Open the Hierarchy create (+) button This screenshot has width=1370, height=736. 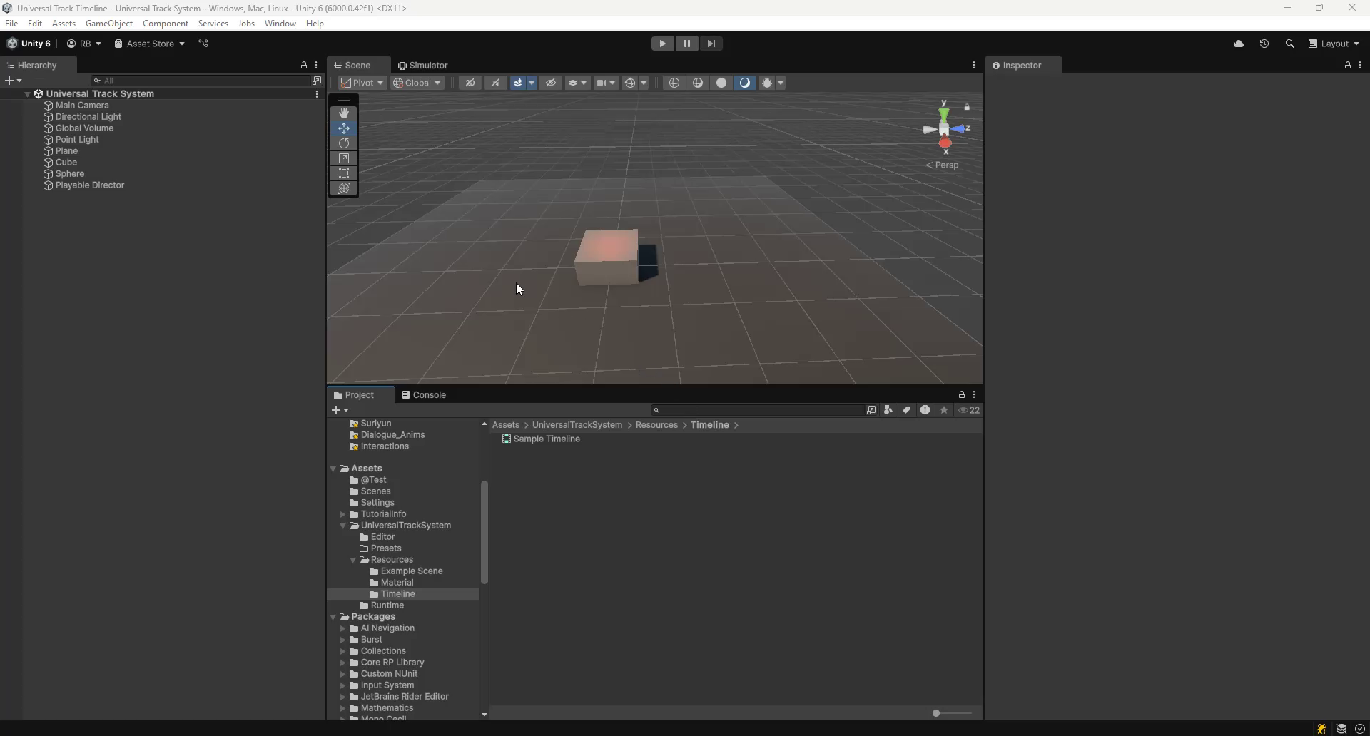coord(13,81)
